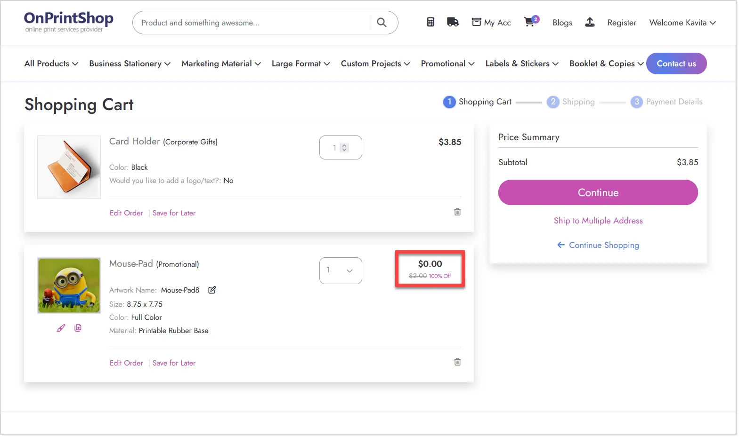739x437 pixels.
Task: Click the copy icon under Mouse-Pad thumbnail
Action: coord(78,328)
